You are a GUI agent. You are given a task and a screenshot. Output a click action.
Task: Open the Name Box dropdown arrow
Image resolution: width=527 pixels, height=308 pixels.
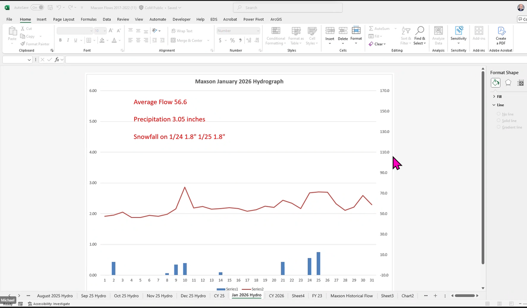[29, 60]
